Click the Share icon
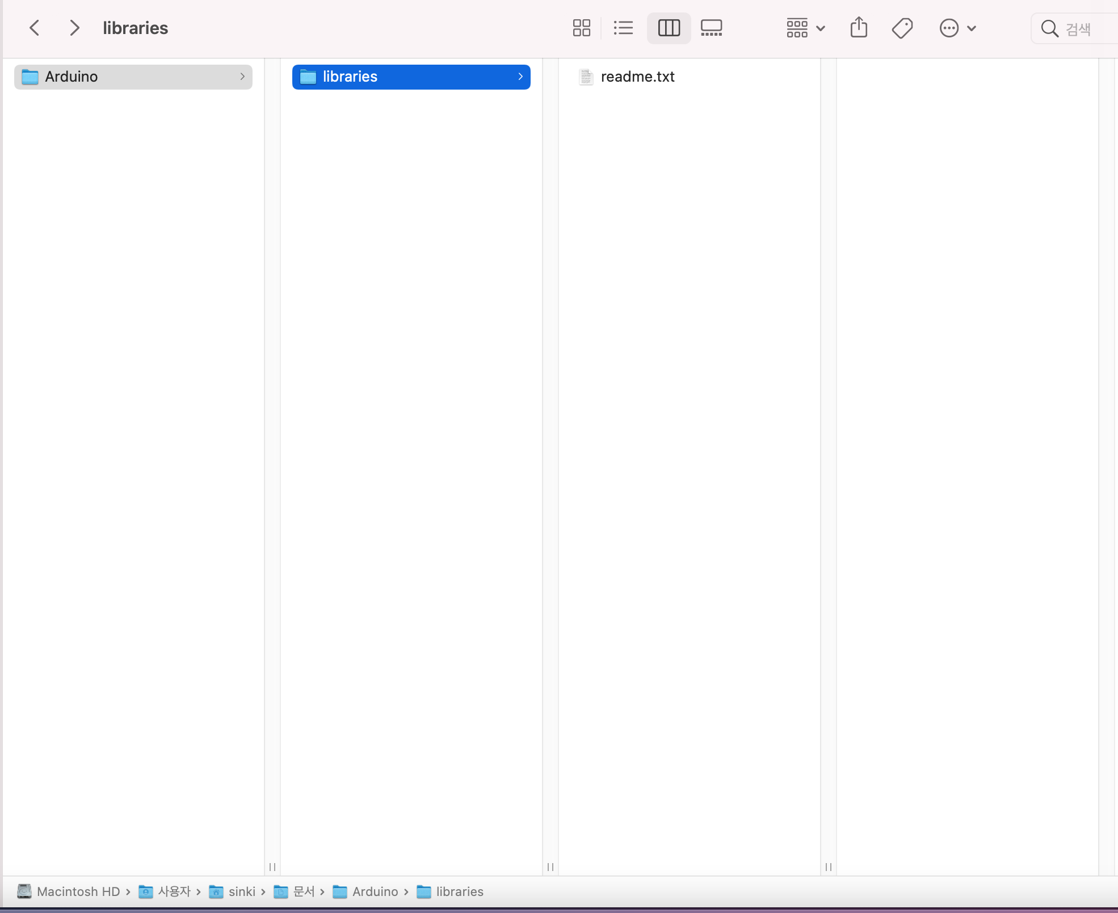The image size is (1118, 913). [859, 28]
